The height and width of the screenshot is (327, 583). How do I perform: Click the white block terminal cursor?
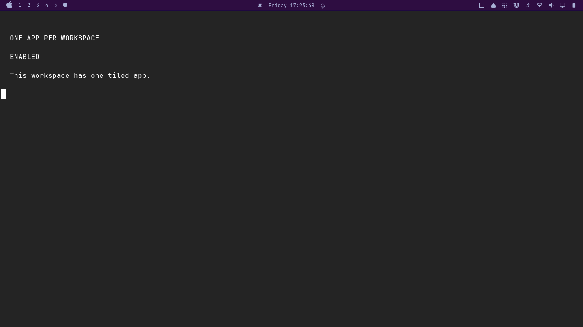(x=3, y=94)
